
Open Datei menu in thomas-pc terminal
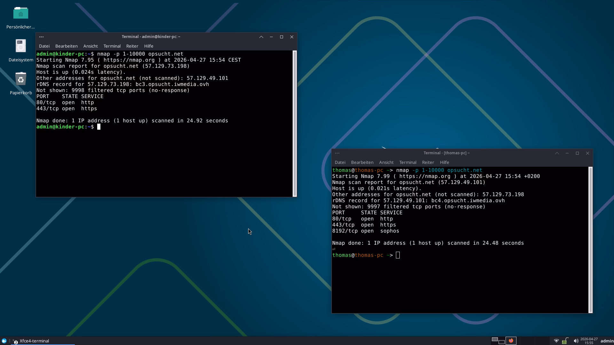pos(340,162)
